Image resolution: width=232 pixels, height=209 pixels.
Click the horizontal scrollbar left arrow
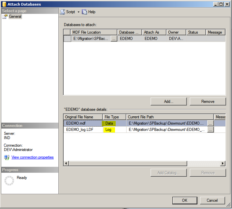point(66,164)
